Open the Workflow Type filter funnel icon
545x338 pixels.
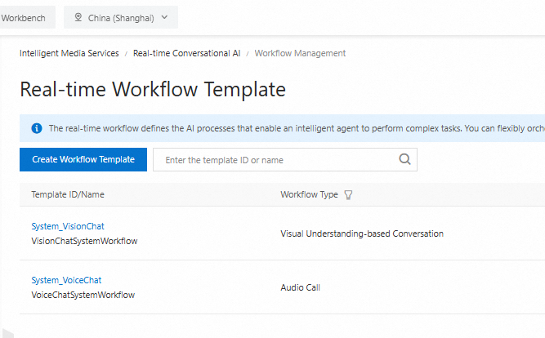click(348, 195)
